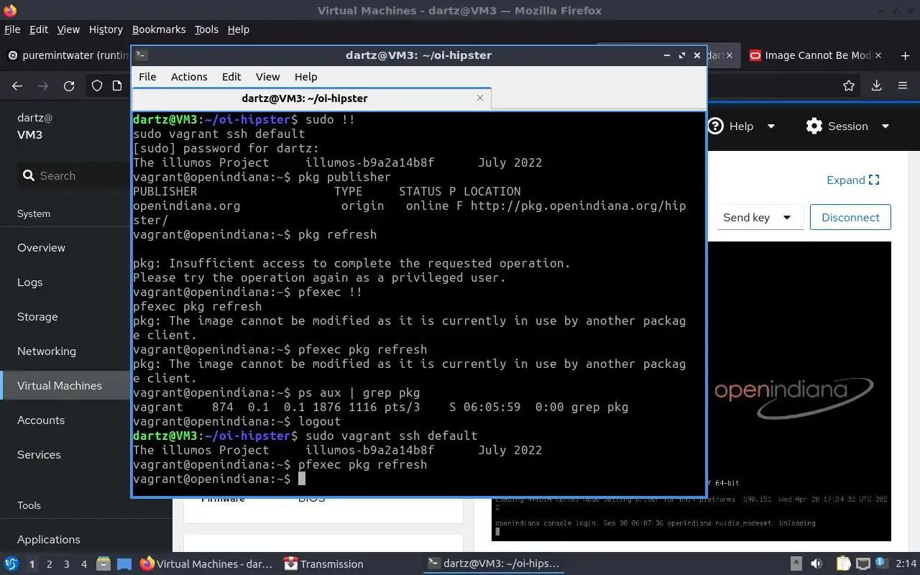Open Accounts in Cockpit sidebar

pos(41,420)
